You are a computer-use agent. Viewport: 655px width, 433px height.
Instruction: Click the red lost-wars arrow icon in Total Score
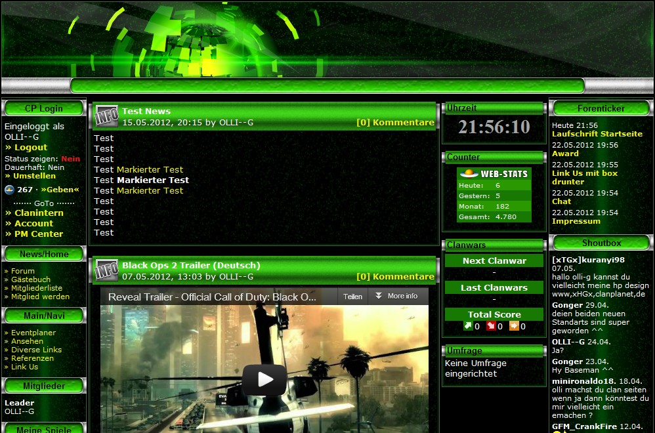491,325
